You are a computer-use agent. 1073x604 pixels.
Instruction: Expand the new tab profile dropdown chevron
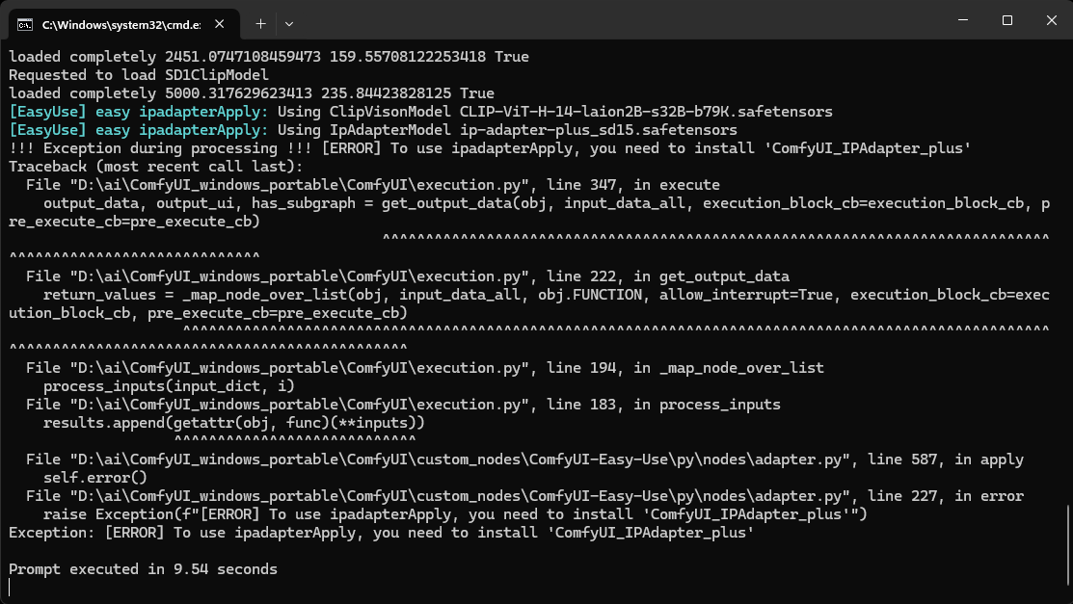point(289,22)
